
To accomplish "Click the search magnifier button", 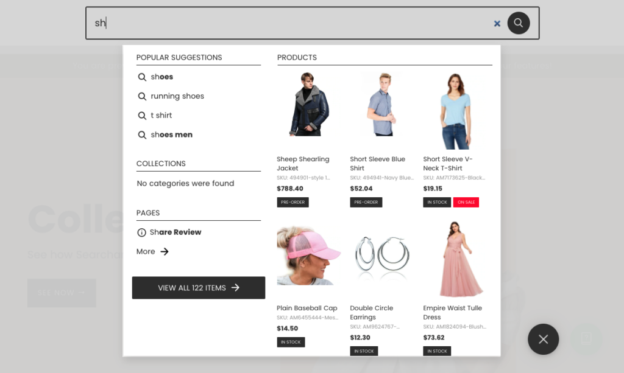I will (x=519, y=23).
